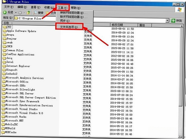Select the CNCB folder icon
The image size is (186, 139).
pyautogui.click(x=5, y=46)
